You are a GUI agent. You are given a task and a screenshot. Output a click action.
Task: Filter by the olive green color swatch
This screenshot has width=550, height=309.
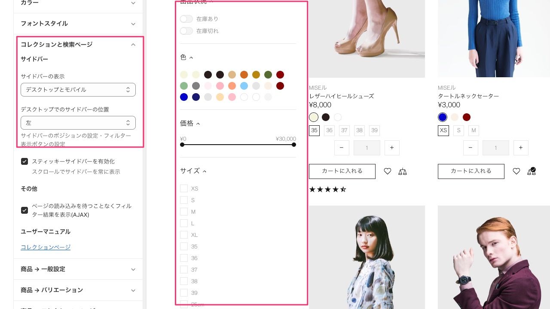tap(268, 75)
